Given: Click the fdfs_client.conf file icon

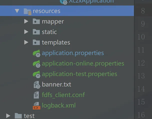Looking at the screenshot, I should pos(37,95).
